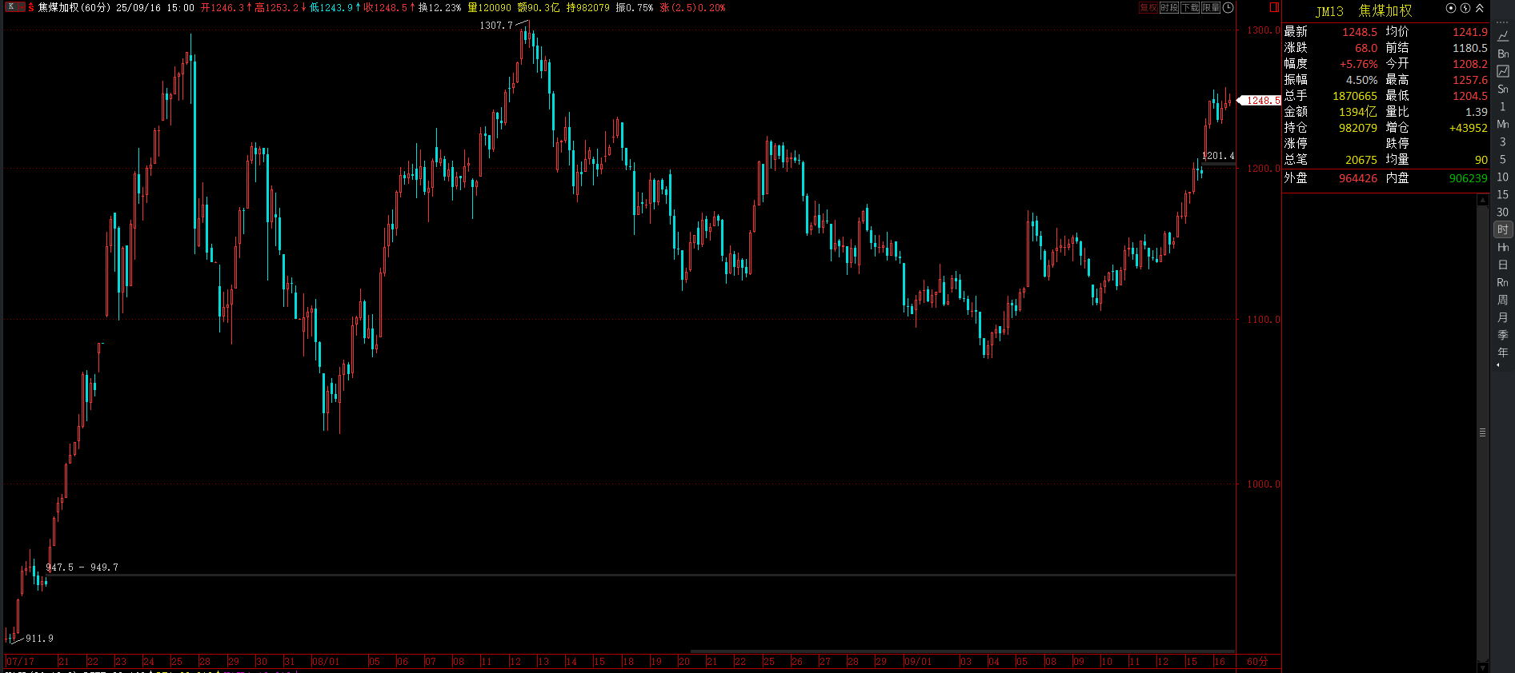
Task: Click the 下载 download button
Action: [x=1190, y=7]
